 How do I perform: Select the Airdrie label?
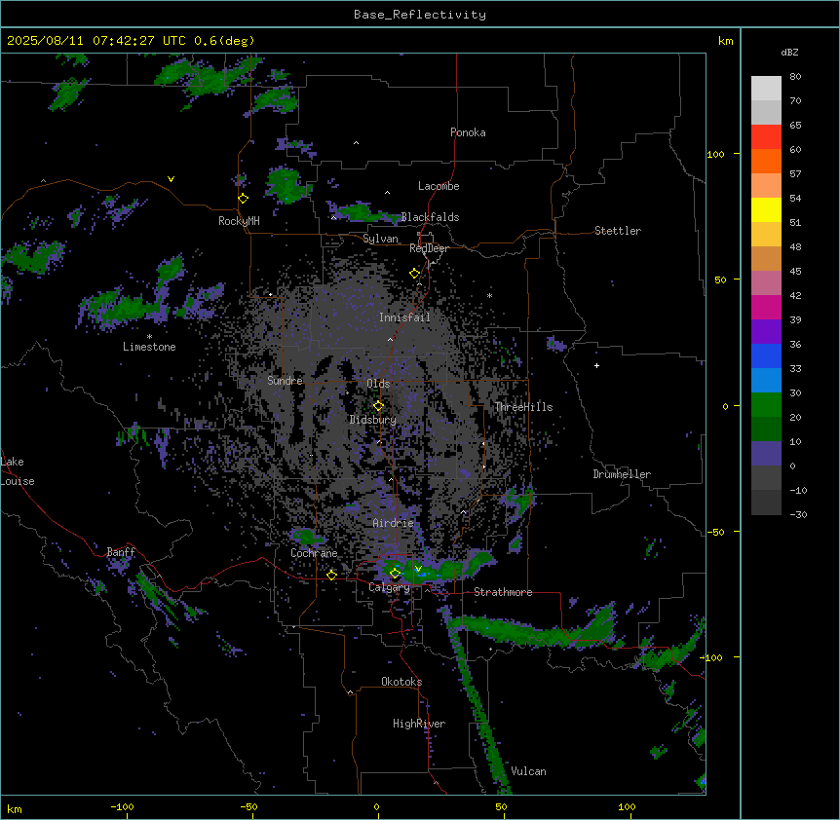point(393,523)
